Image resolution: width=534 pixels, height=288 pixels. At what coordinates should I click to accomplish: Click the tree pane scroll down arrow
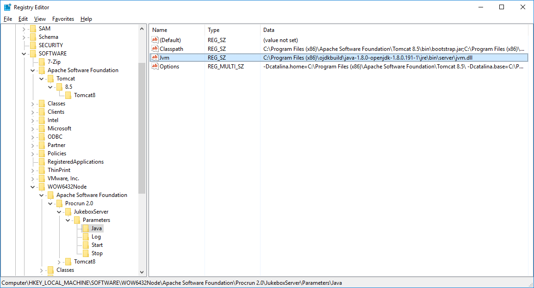pos(142,272)
